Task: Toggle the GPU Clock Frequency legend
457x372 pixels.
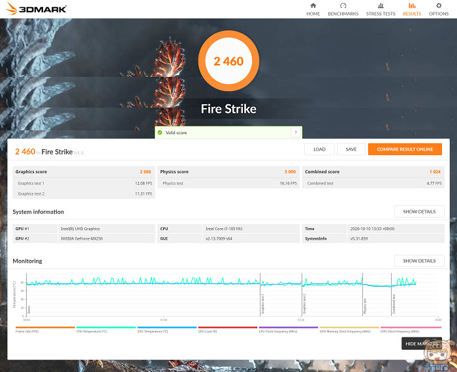Action: [411, 330]
